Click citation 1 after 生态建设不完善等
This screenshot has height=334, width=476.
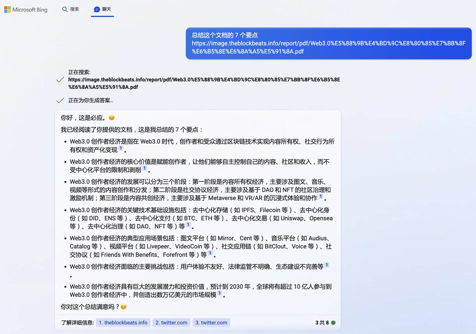coord(326,265)
